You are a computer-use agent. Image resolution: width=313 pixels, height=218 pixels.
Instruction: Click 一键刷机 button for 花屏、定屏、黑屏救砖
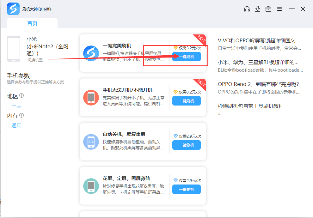187,190
